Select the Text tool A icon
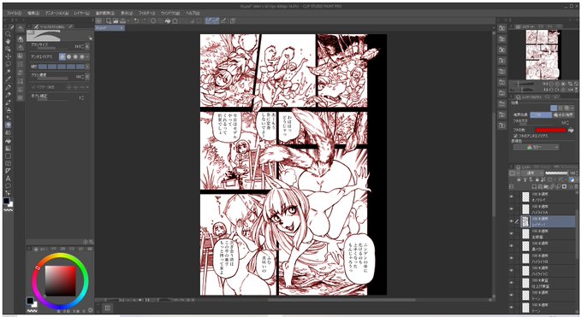Screen dimensions: 582x317 (8, 179)
